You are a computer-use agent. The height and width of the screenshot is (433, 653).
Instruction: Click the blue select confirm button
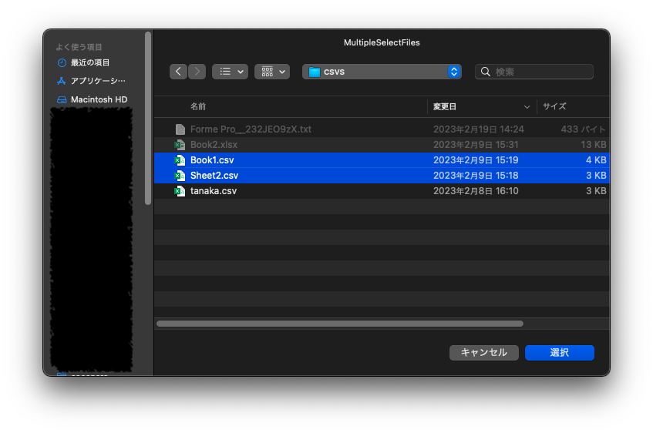point(559,352)
